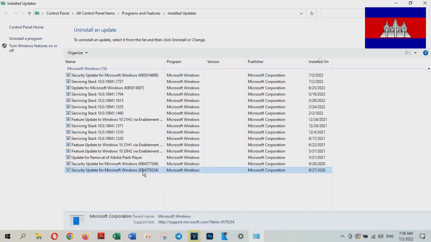Image resolution: width=431 pixels, height=242 pixels.
Task: Select Security Update KB4577266 row
Action: point(198,164)
